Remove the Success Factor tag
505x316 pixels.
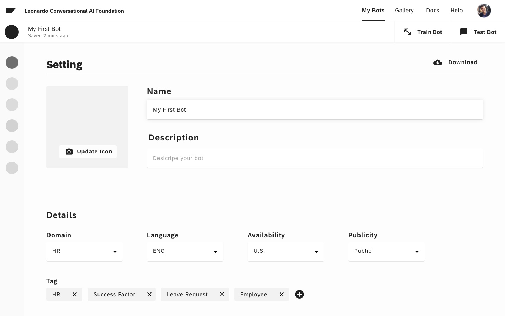(x=149, y=294)
